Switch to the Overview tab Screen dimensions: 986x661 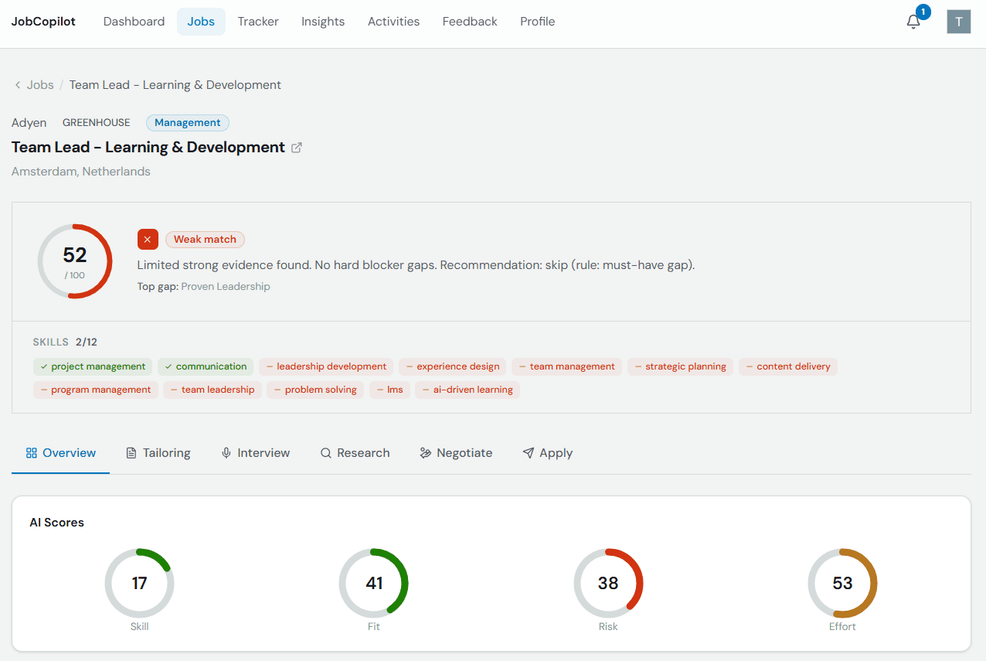(x=61, y=453)
